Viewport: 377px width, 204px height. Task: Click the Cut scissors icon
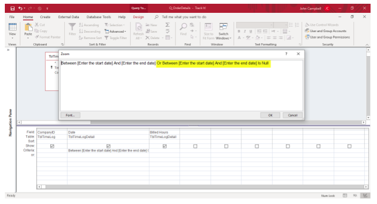tap(37, 25)
